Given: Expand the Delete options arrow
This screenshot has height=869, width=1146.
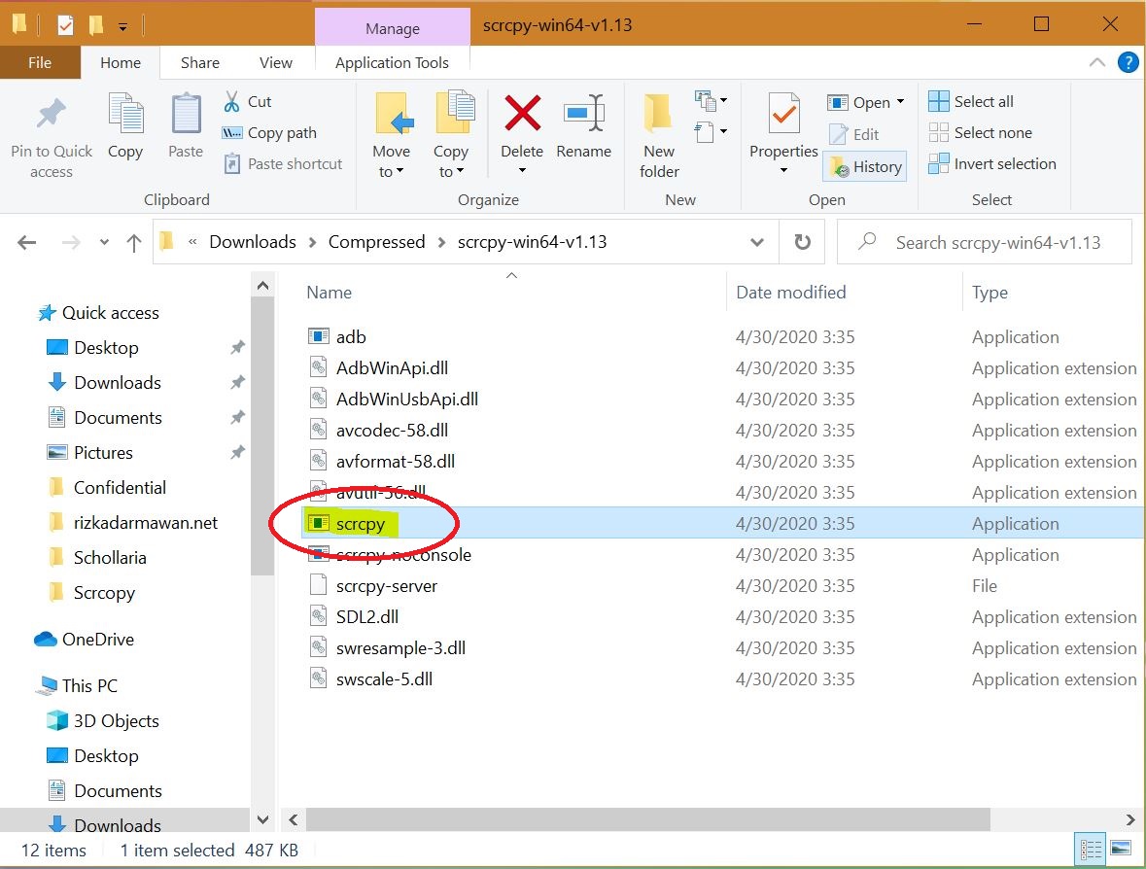Looking at the screenshot, I should (523, 171).
